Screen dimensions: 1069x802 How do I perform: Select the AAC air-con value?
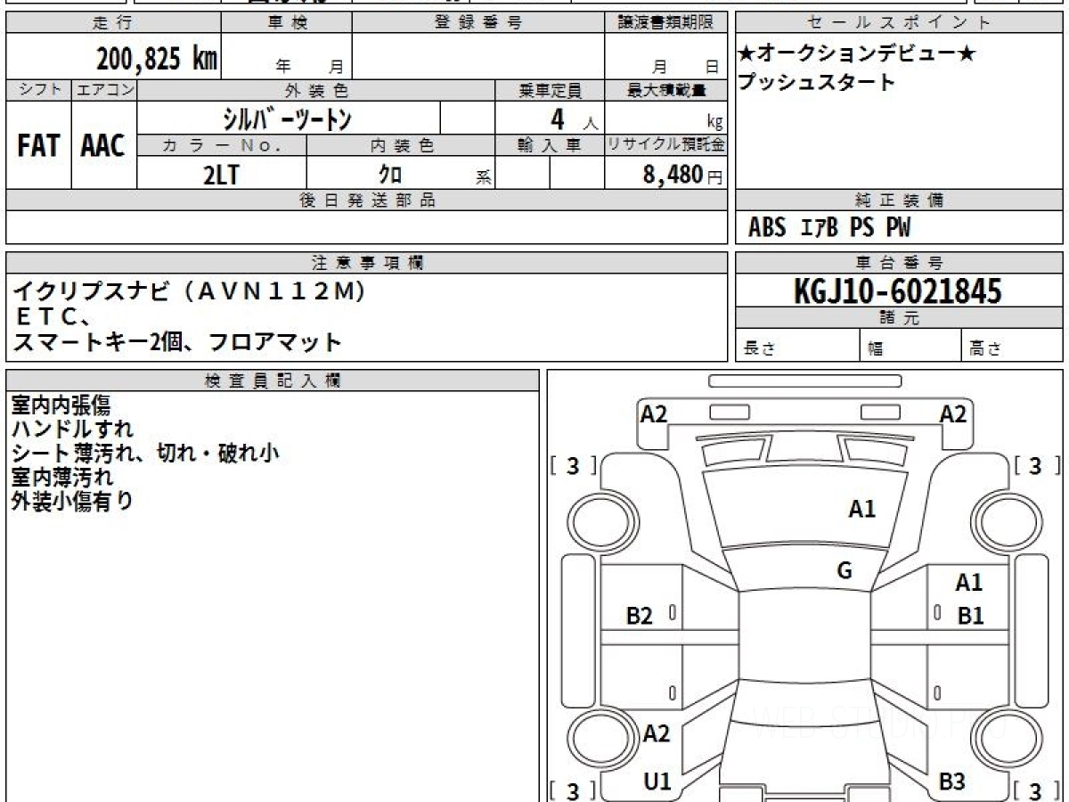(104, 146)
